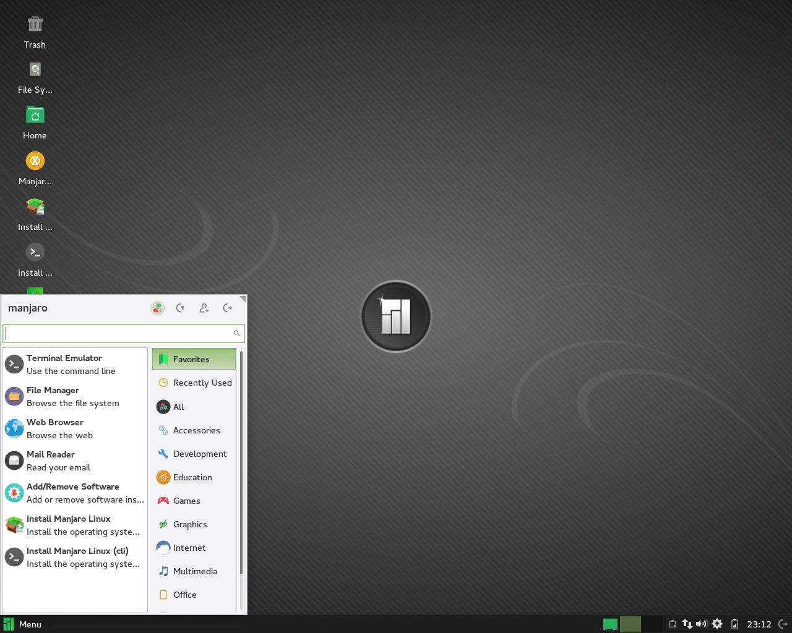The image size is (792, 633).
Task: Click in the menu search field
Action: 124,333
